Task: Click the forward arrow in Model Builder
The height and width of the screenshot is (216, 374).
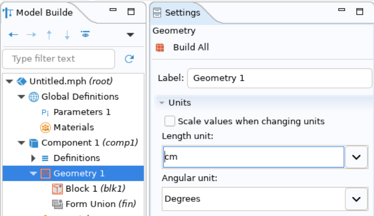Action: point(31,35)
